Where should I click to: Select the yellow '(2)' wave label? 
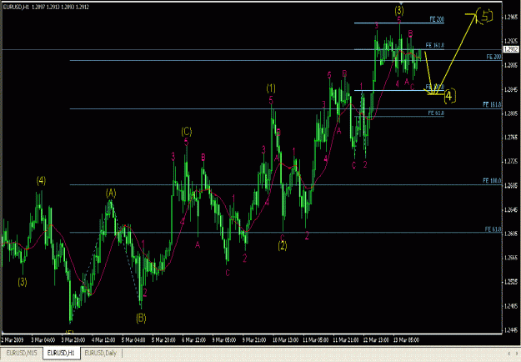(283, 246)
